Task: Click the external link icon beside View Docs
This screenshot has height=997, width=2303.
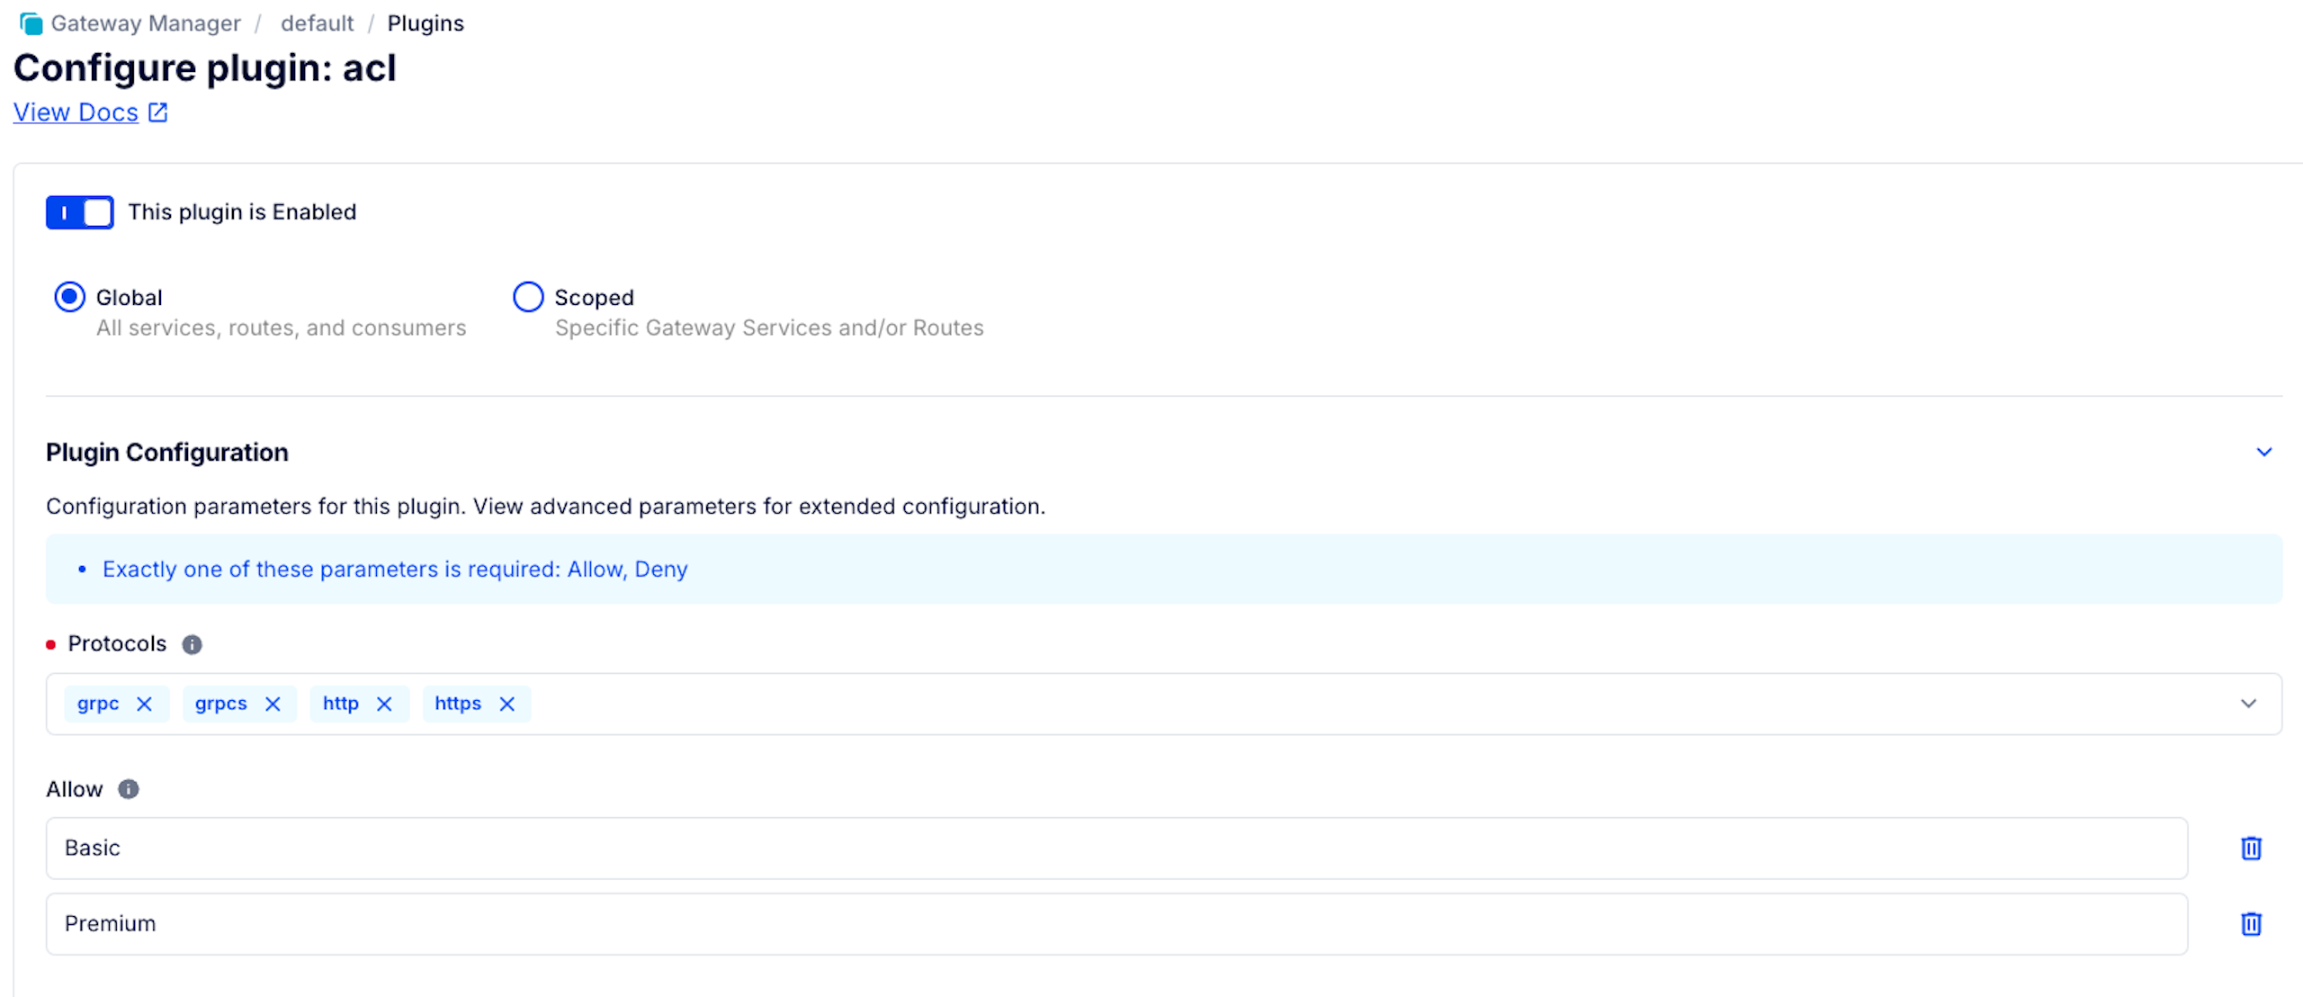Action: point(157,112)
